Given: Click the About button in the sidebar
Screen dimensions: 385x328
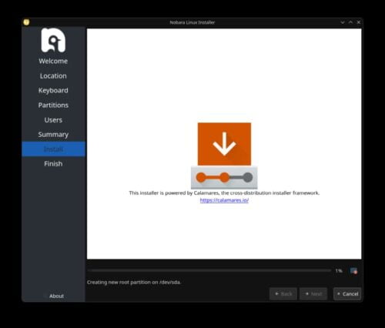Looking at the screenshot, I should pyautogui.click(x=56, y=296).
